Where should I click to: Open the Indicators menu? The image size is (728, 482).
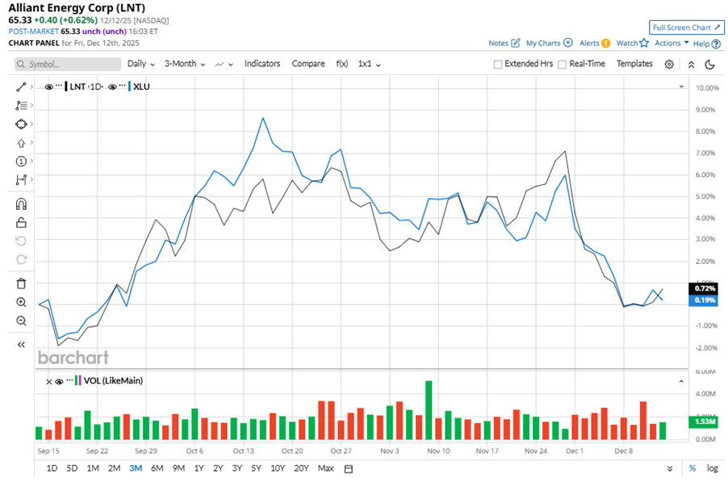(x=262, y=64)
